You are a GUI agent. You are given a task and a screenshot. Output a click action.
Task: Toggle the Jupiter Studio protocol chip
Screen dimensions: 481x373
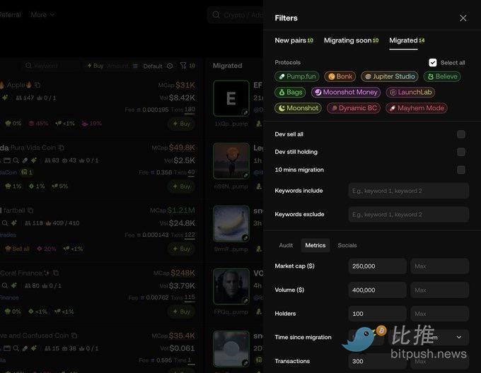(x=390, y=76)
